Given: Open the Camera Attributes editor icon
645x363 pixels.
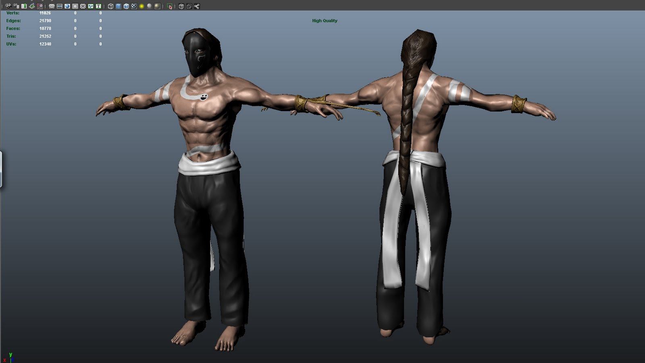Looking at the screenshot, I should (16, 6).
